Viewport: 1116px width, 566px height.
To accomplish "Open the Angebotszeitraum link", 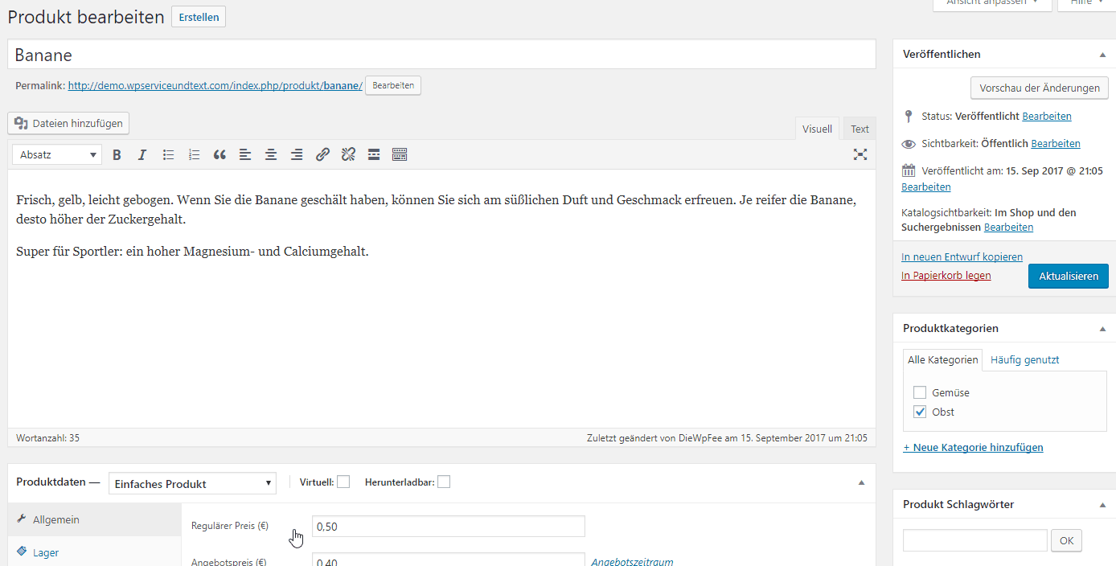I will pos(632,562).
